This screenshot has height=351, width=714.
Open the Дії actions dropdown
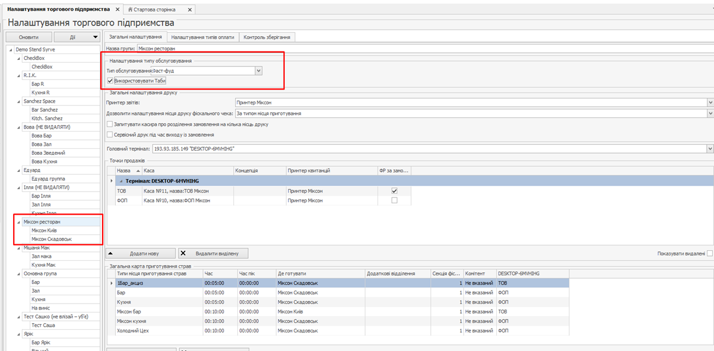point(94,37)
